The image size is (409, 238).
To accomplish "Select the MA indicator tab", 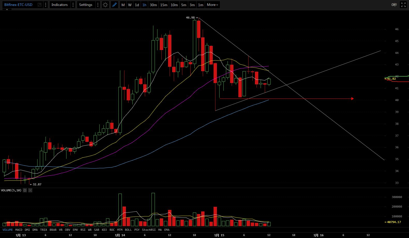I will [160, 230].
